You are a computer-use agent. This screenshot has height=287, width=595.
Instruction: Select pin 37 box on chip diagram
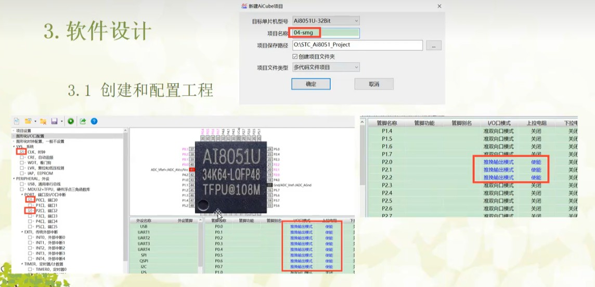click(x=192, y=149)
